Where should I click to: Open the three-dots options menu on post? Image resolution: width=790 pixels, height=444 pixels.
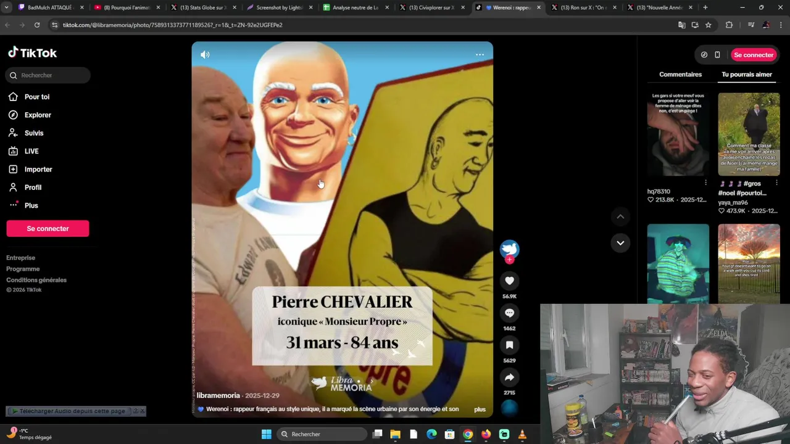tap(480, 54)
